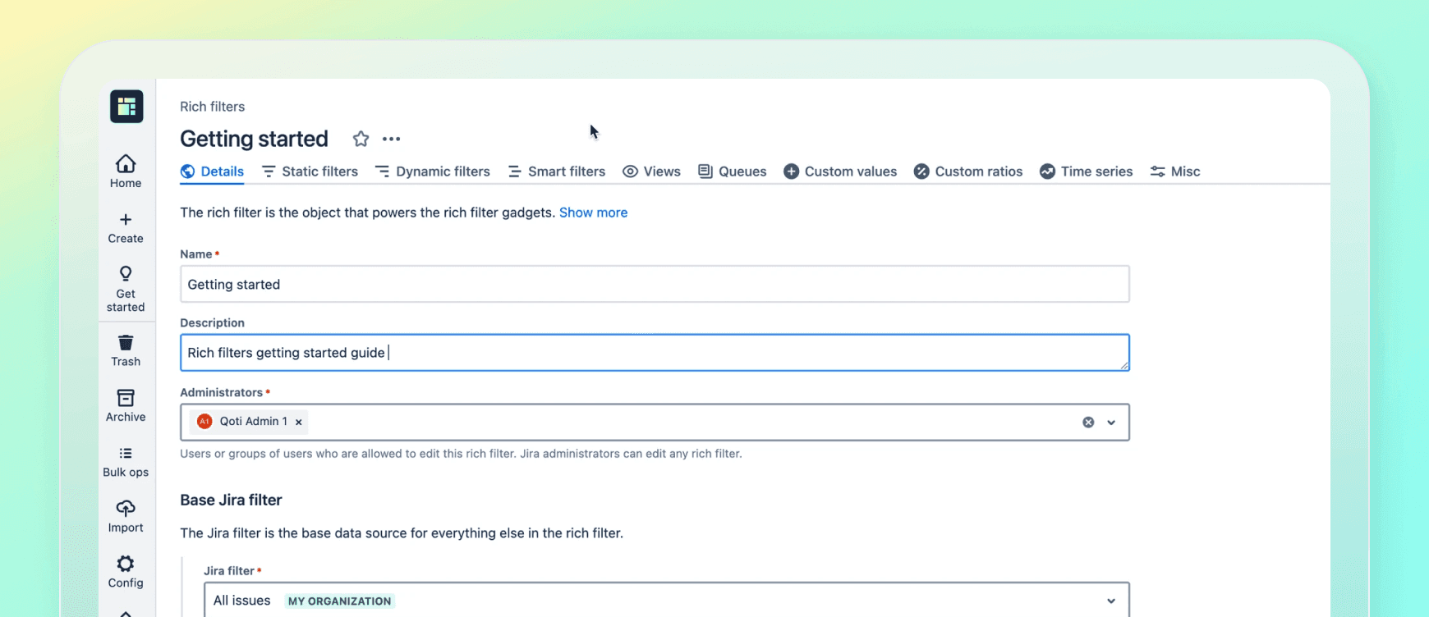Image resolution: width=1429 pixels, height=617 pixels.
Task: Click the MY ORGANIZATION badge
Action: 339,601
